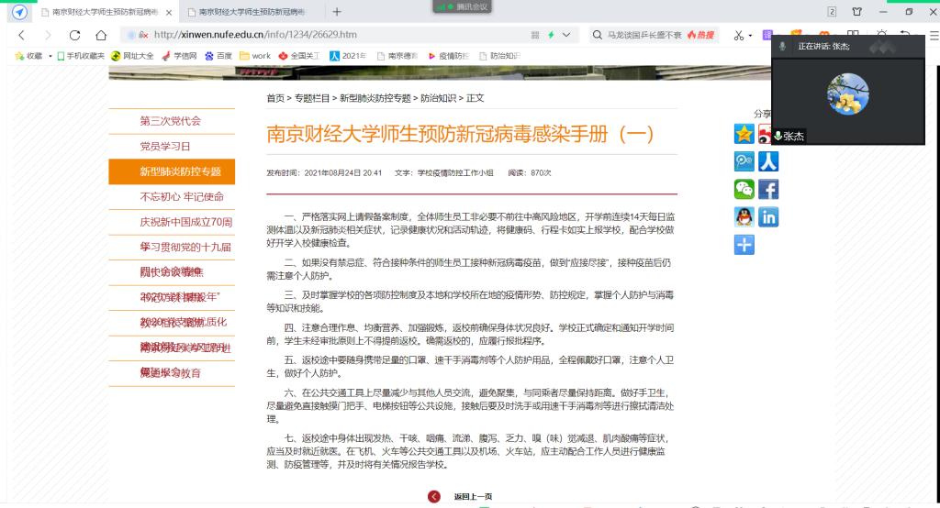Share article to Facebook

pos(767,190)
